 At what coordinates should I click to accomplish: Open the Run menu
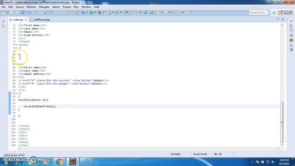point(76,7)
